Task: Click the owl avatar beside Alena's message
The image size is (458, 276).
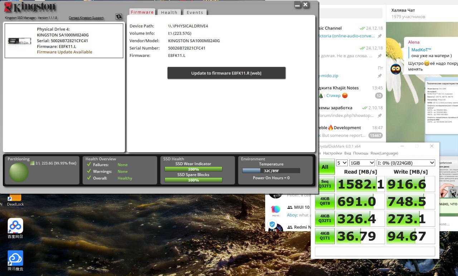Action: [395, 69]
